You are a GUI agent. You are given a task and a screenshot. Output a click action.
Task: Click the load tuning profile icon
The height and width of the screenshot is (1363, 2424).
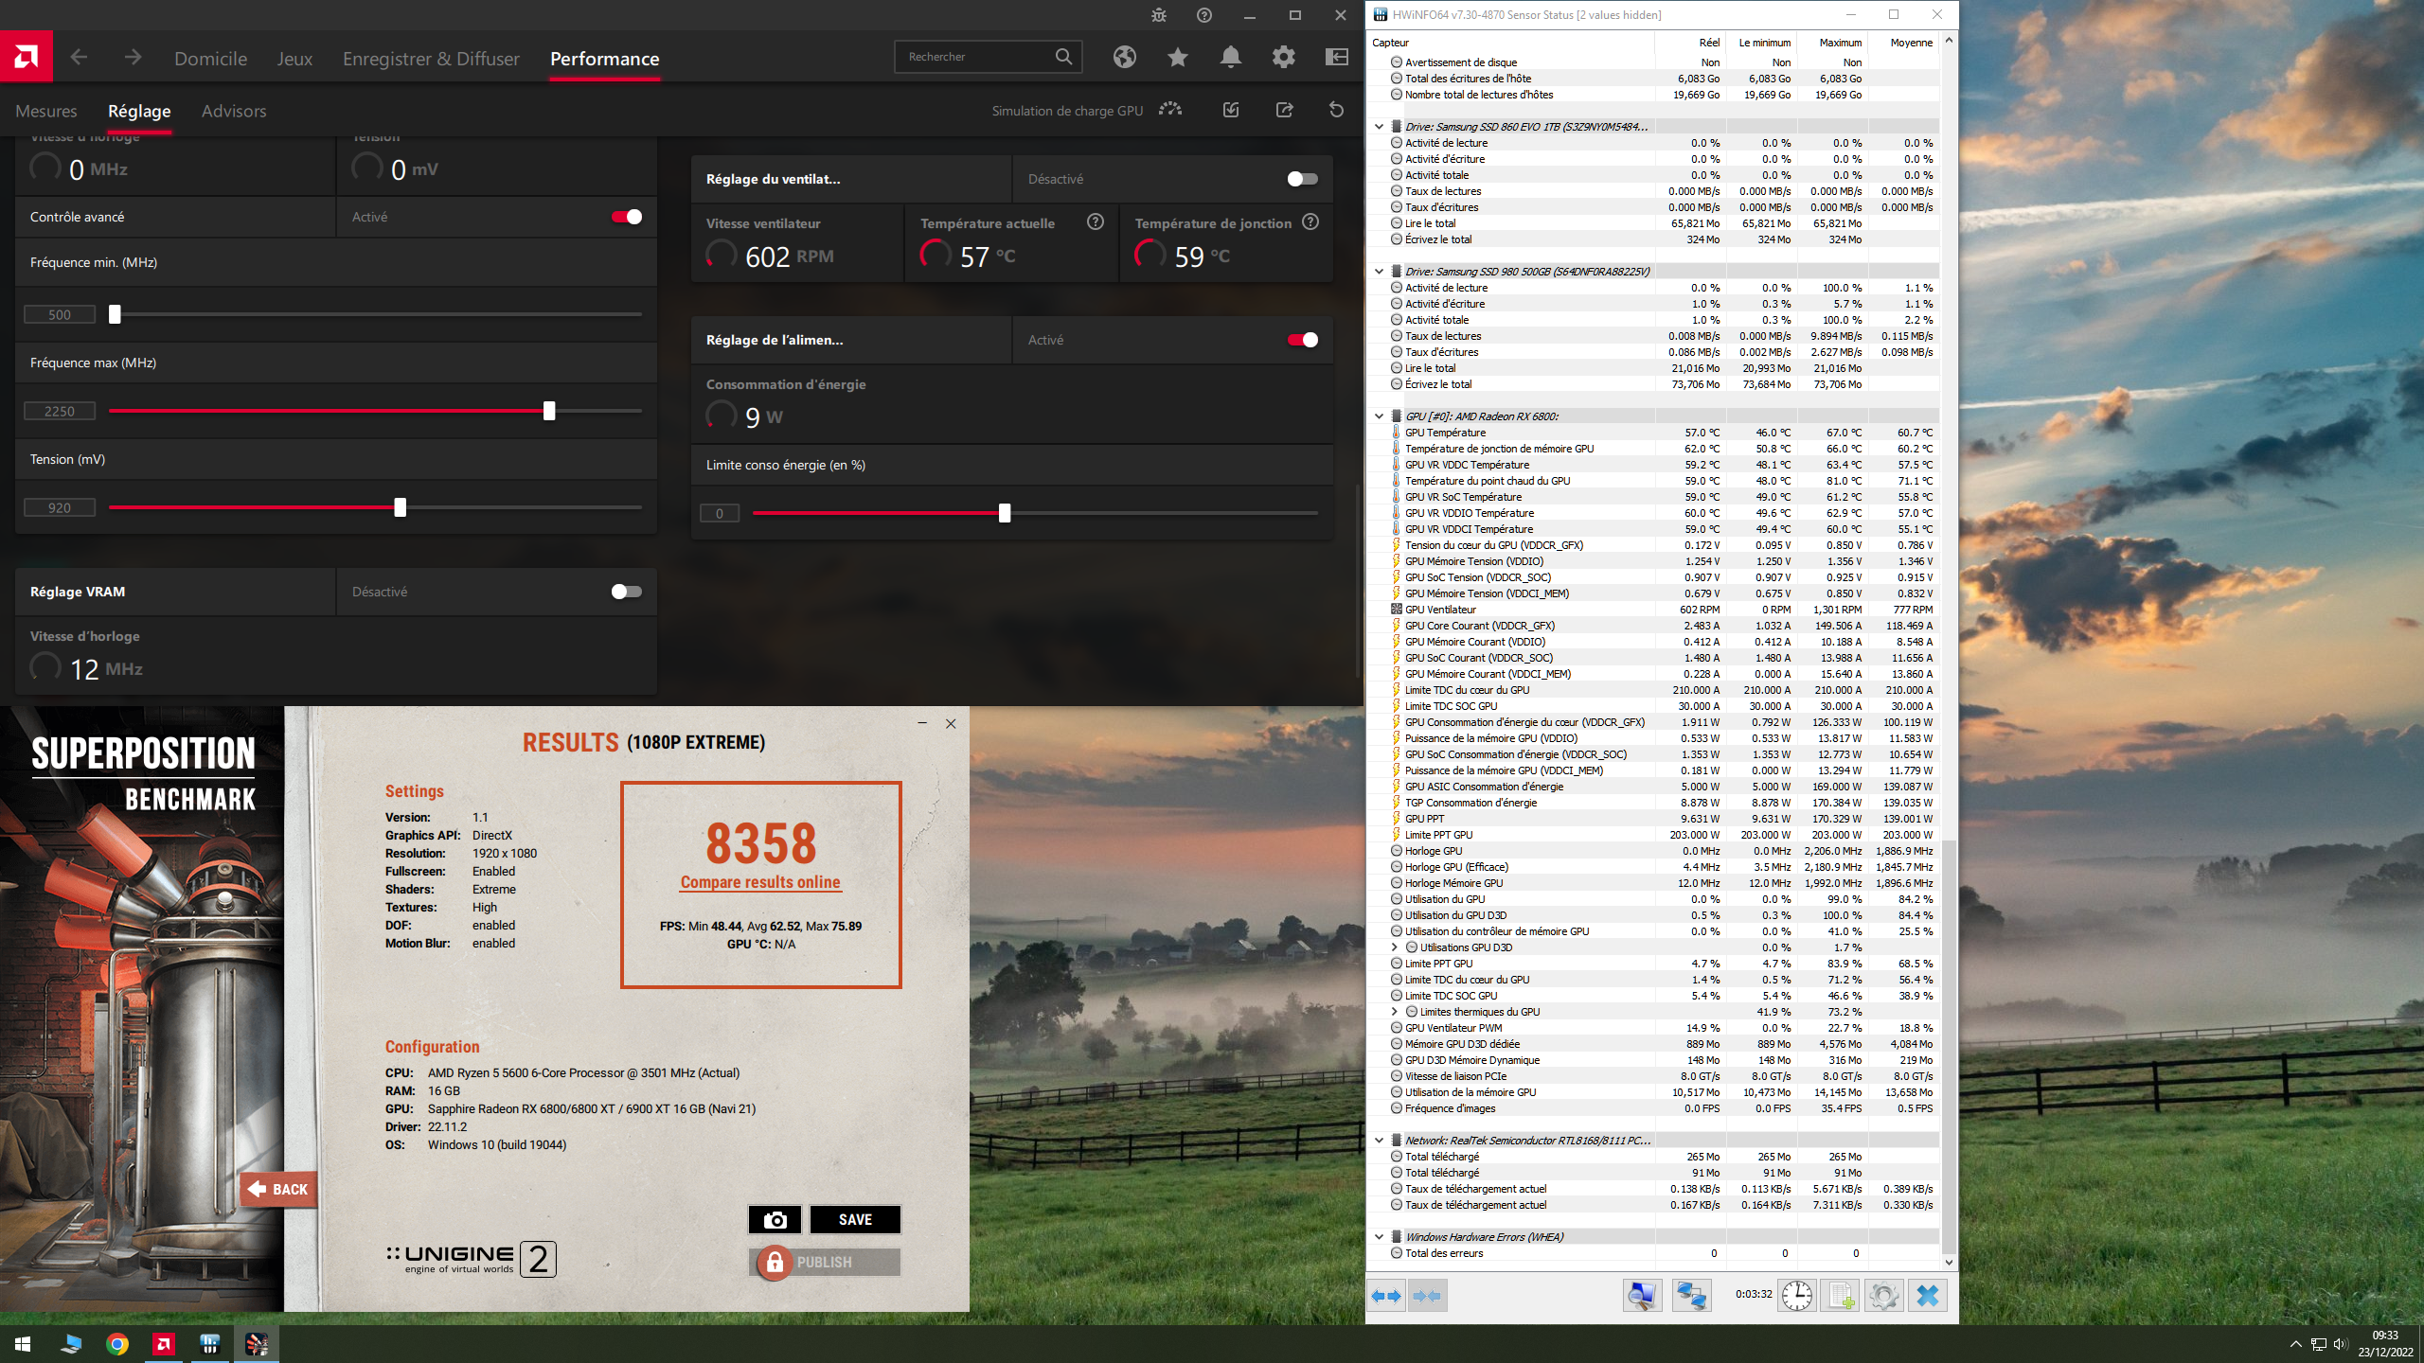[x=1231, y=110]
